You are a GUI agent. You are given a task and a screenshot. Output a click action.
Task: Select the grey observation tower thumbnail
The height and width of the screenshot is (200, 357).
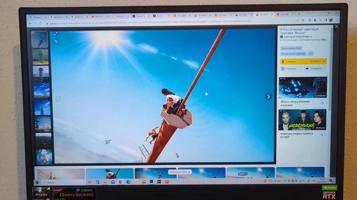coord(41,73)
